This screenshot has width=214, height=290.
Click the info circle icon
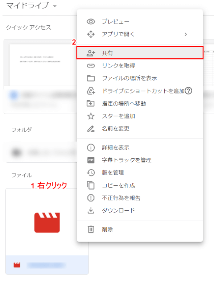[91, 148]
